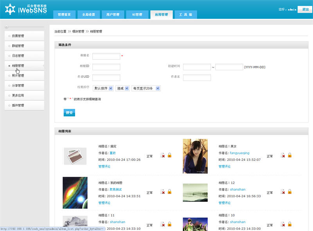The image size is (313, 231).
Task: Lock album 12 by shanshan
Action: click(x=290, y=191)
